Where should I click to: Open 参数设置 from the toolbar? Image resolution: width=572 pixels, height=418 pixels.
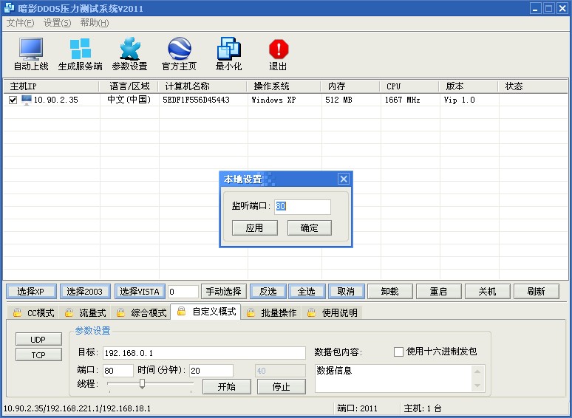pyautogui.click(x=129, y=49)
